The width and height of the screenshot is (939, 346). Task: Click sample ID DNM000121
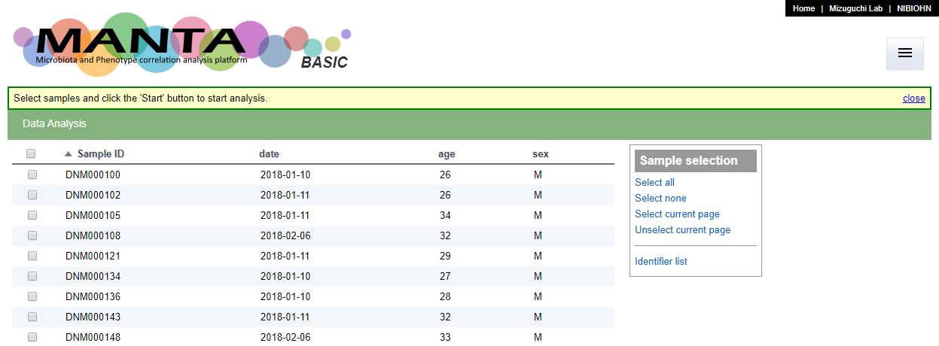coord(93,256)
